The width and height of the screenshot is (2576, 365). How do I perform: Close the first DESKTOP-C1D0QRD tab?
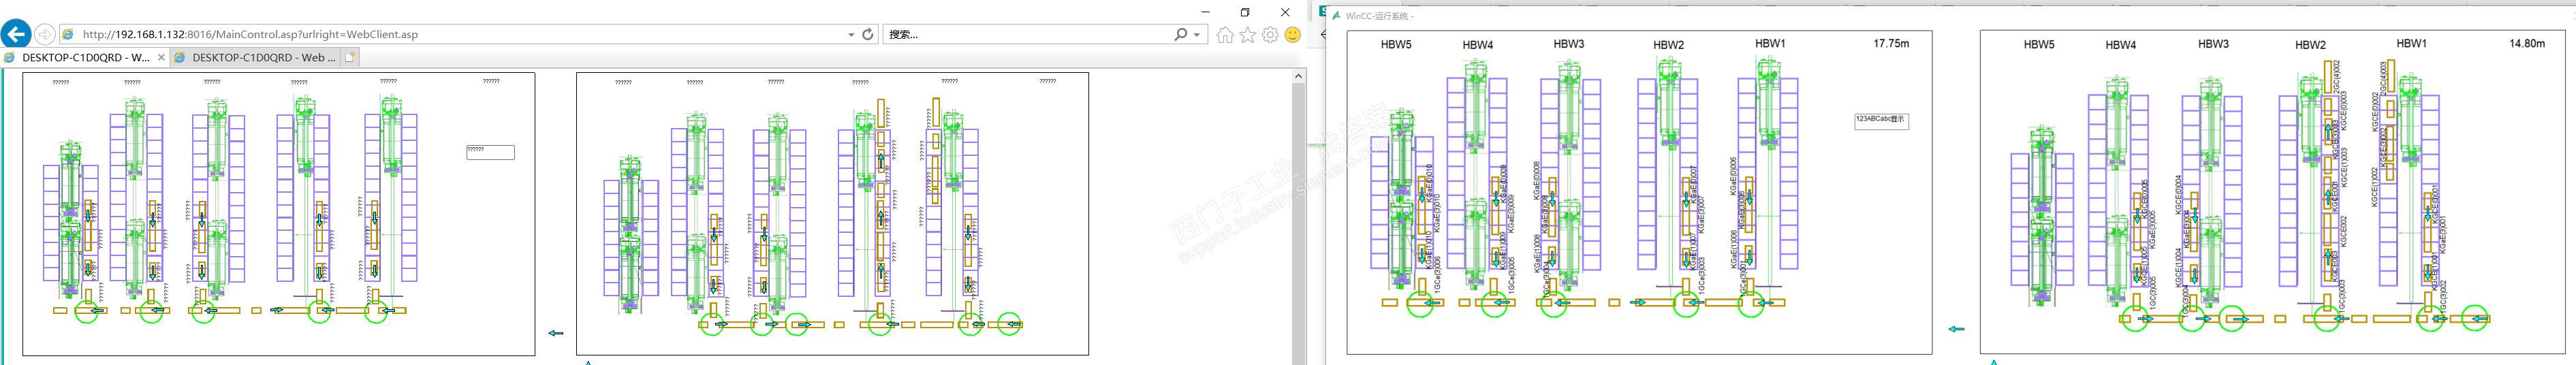161,58
